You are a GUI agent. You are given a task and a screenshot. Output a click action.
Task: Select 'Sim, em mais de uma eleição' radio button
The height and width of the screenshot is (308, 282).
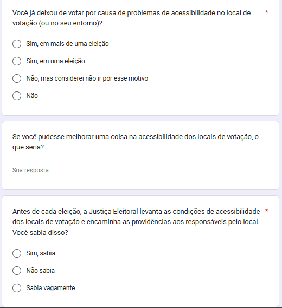point(17,44)
